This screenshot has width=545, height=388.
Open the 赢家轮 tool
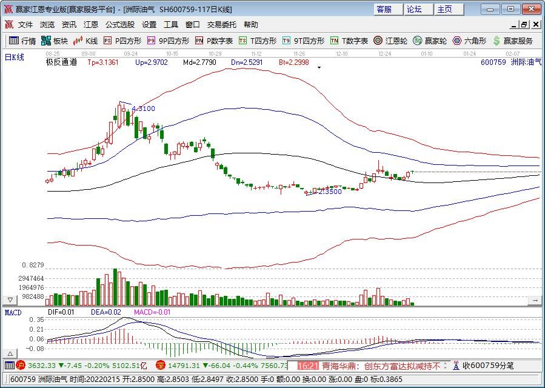tap(430, 41)
